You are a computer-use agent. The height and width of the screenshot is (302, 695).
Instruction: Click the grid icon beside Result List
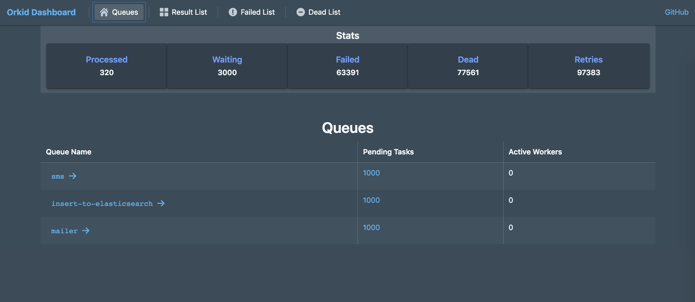coord(164,12)
